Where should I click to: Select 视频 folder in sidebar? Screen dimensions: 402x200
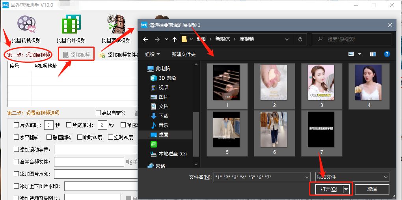(159, 88)
